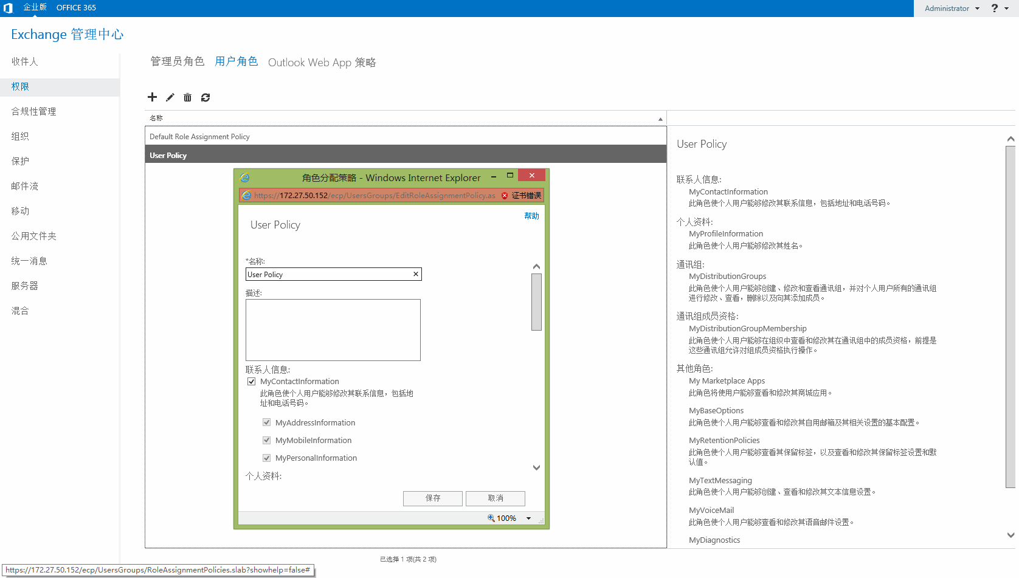Open 邮件流 in left navigation
Image resolution: width=1019 pixels, height=578 pixels.
point(25,186)
